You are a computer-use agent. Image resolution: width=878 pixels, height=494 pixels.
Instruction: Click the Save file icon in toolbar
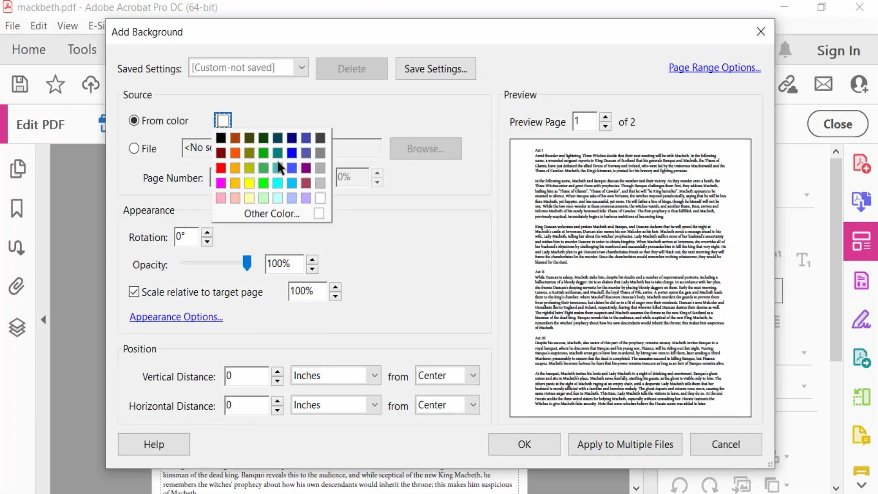click(x=20, y=84)
